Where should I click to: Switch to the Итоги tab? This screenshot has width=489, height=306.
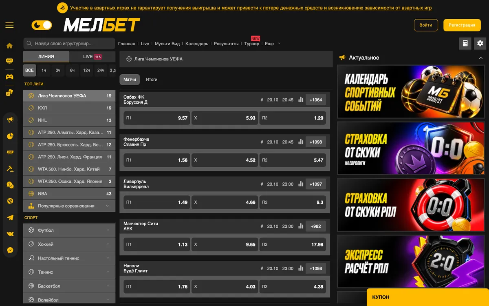click(152, 80)
